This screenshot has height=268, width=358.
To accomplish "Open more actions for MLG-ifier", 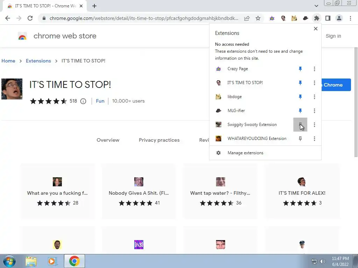I will click(x=314, y=111).
